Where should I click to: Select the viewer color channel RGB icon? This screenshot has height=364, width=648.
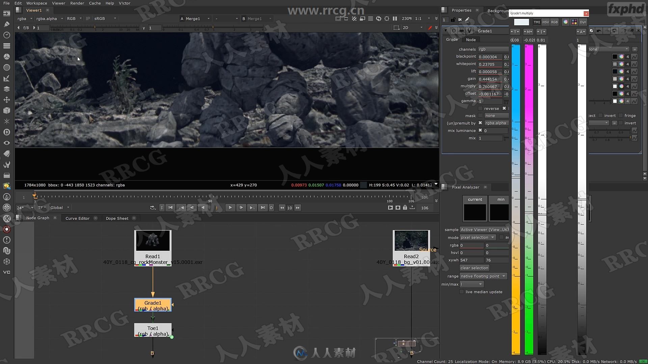click(x=71, y=18)
